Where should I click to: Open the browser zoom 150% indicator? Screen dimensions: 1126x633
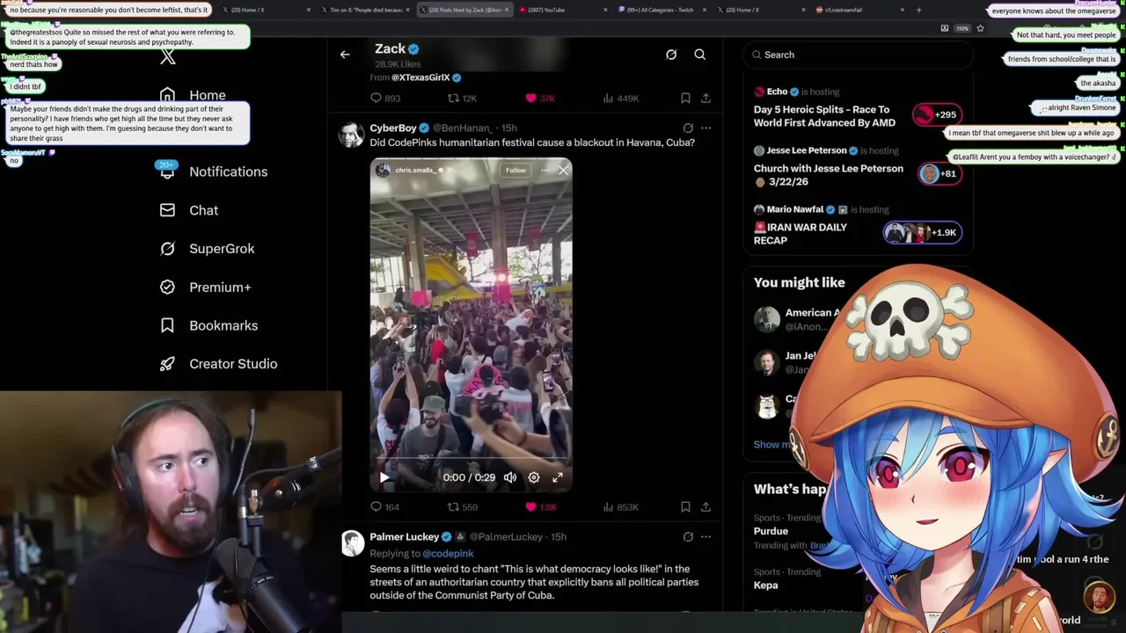tap(962, 28)
